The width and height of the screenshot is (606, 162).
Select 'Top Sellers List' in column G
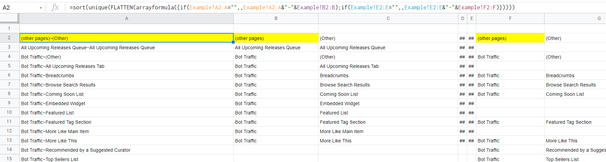(575, 158)
